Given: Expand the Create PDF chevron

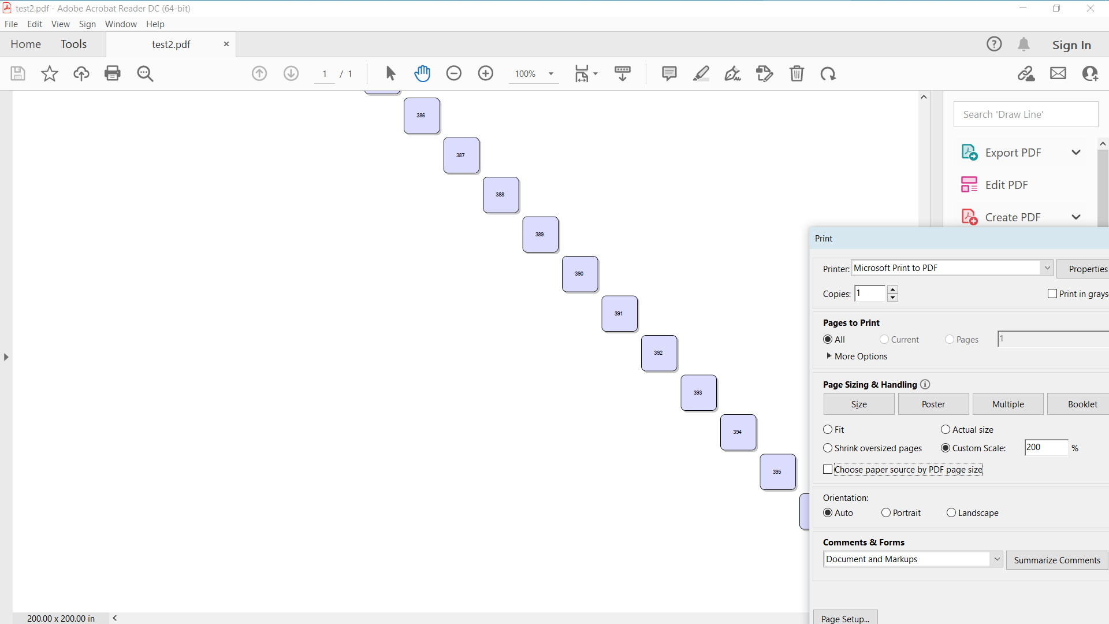Looking at the screenshot, I should point(1076,217).
